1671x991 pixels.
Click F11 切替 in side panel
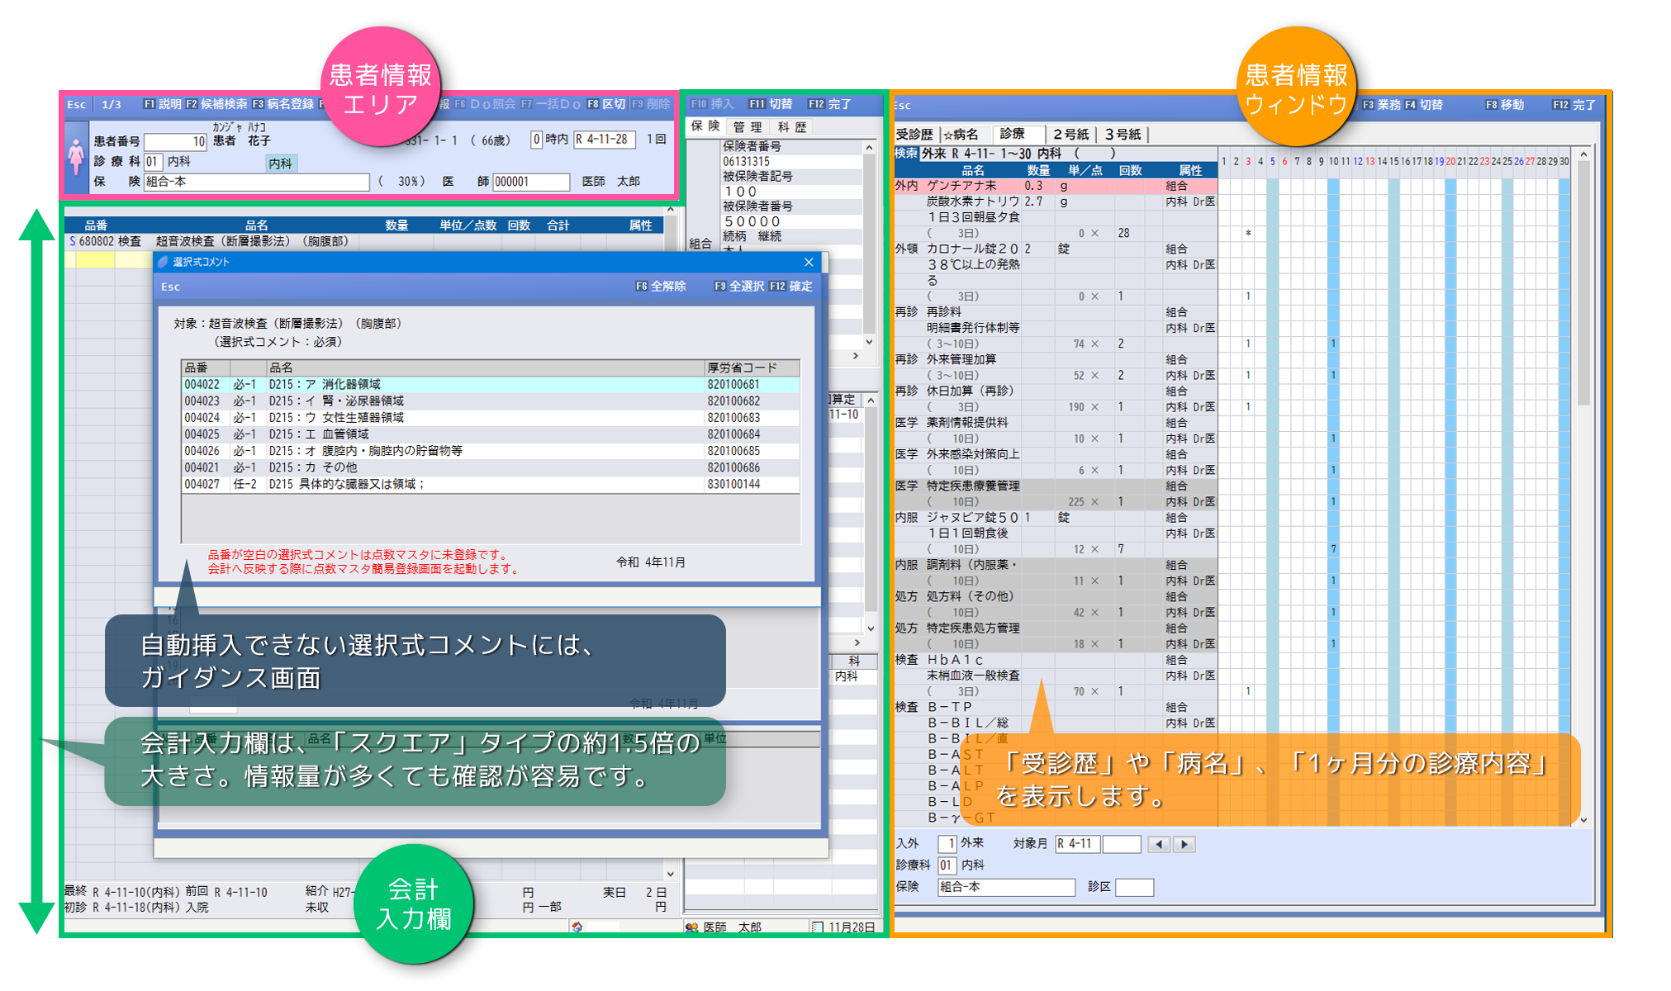(771, 104)
